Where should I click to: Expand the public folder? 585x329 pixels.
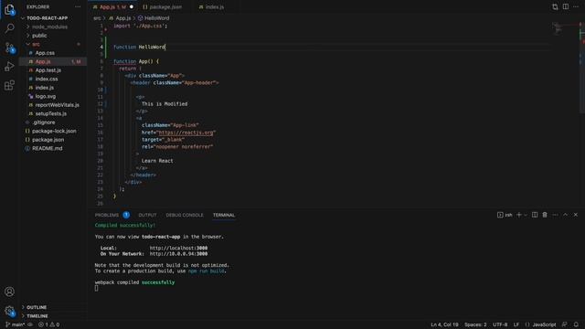pyautogui.click(x=39, y=36)
